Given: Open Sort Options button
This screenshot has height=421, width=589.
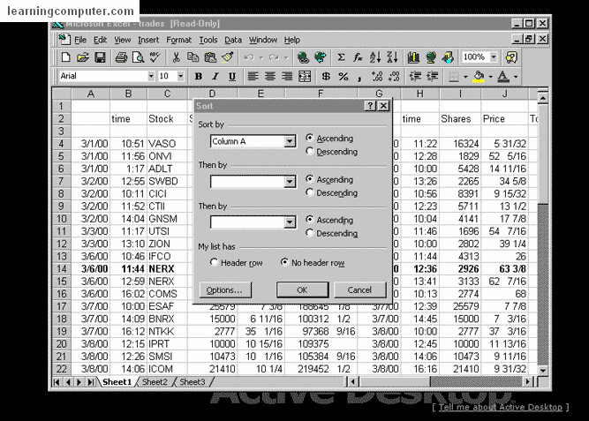Looking at the screenshot, I should click(x=224, y=289).
